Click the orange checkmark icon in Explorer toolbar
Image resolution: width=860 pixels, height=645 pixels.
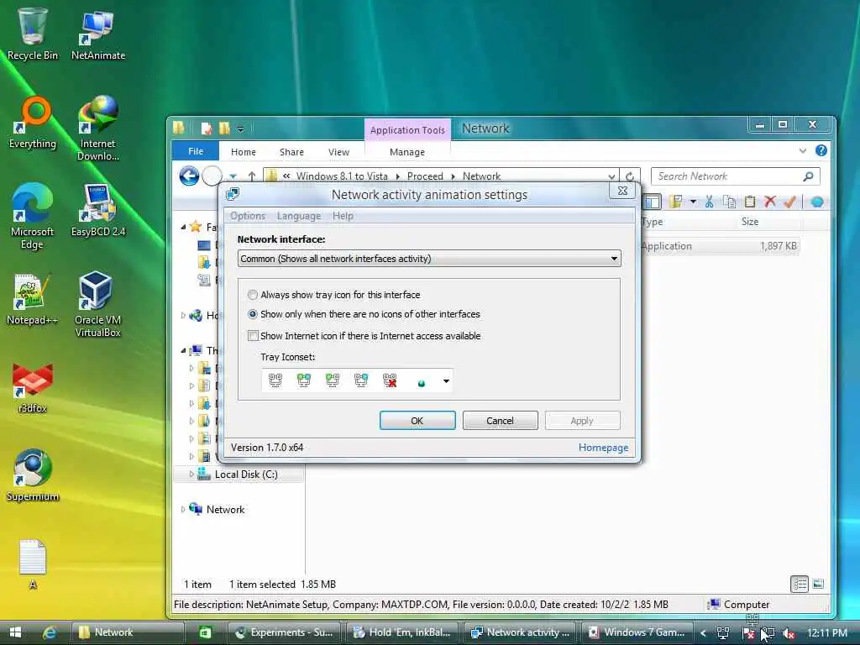789,202
